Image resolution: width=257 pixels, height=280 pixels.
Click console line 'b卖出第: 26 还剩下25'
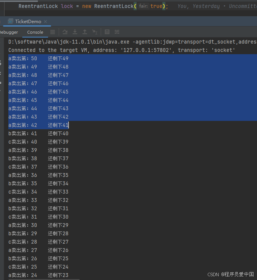click(x=38, y=258)
